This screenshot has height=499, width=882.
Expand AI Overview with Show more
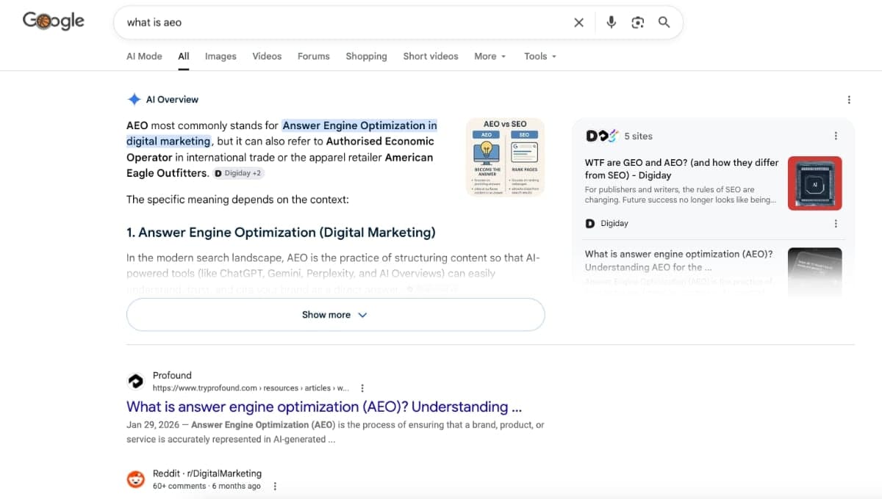335,315
